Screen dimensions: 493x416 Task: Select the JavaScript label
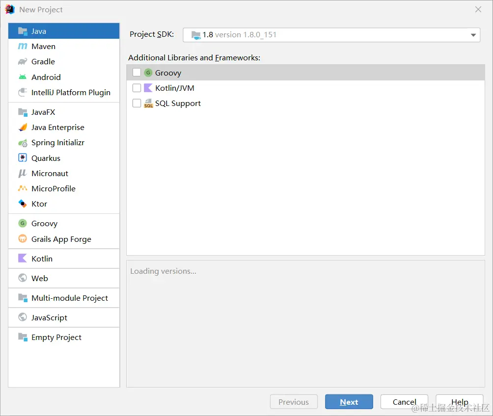tap(50, 318)
